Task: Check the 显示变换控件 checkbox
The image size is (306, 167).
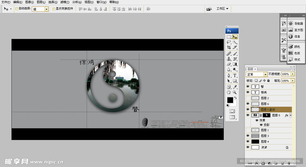Action: tap(54, 9)
